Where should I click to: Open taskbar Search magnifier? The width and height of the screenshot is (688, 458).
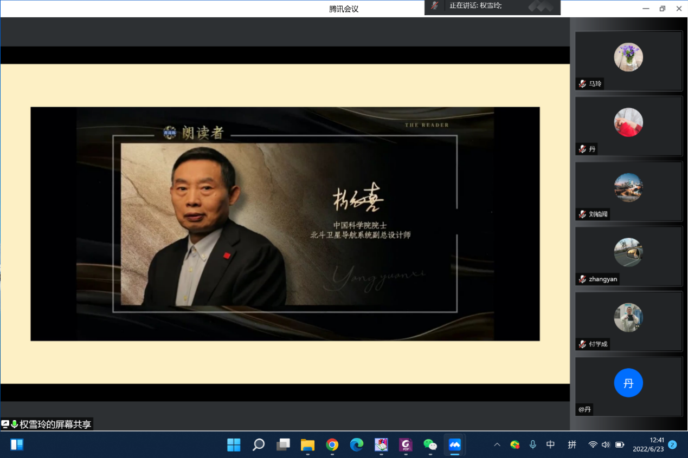(x=259, y=444)
